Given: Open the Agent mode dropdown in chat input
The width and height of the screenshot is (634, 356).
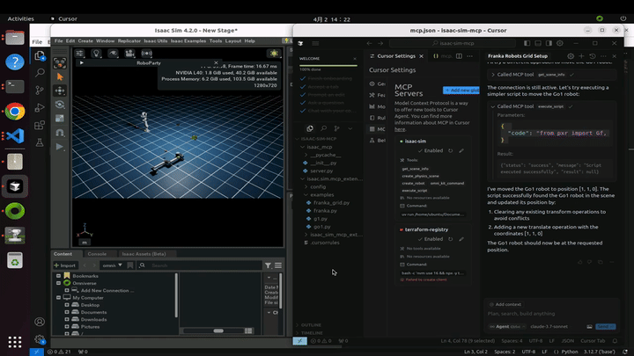Looking at the screenshot, I should [507, 326].
